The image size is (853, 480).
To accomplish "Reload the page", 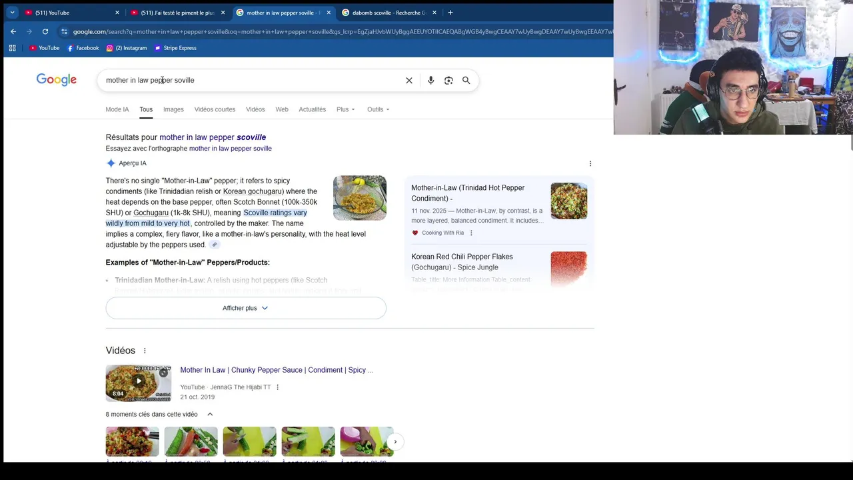I will click(x=45, y=31).
